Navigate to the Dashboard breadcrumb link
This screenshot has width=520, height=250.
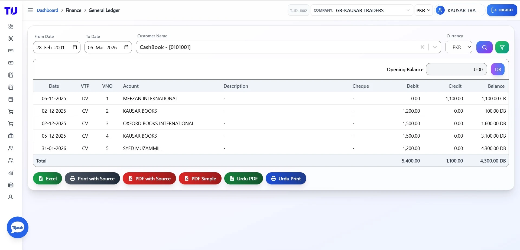47,10
